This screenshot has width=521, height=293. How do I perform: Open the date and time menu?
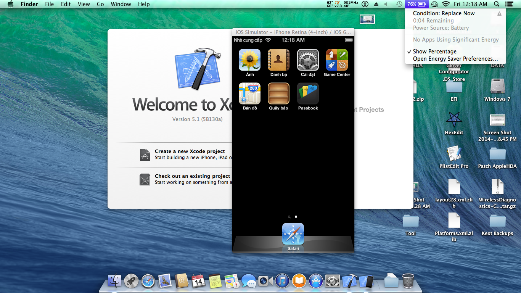pyautogui.click(x=471, y=4)
